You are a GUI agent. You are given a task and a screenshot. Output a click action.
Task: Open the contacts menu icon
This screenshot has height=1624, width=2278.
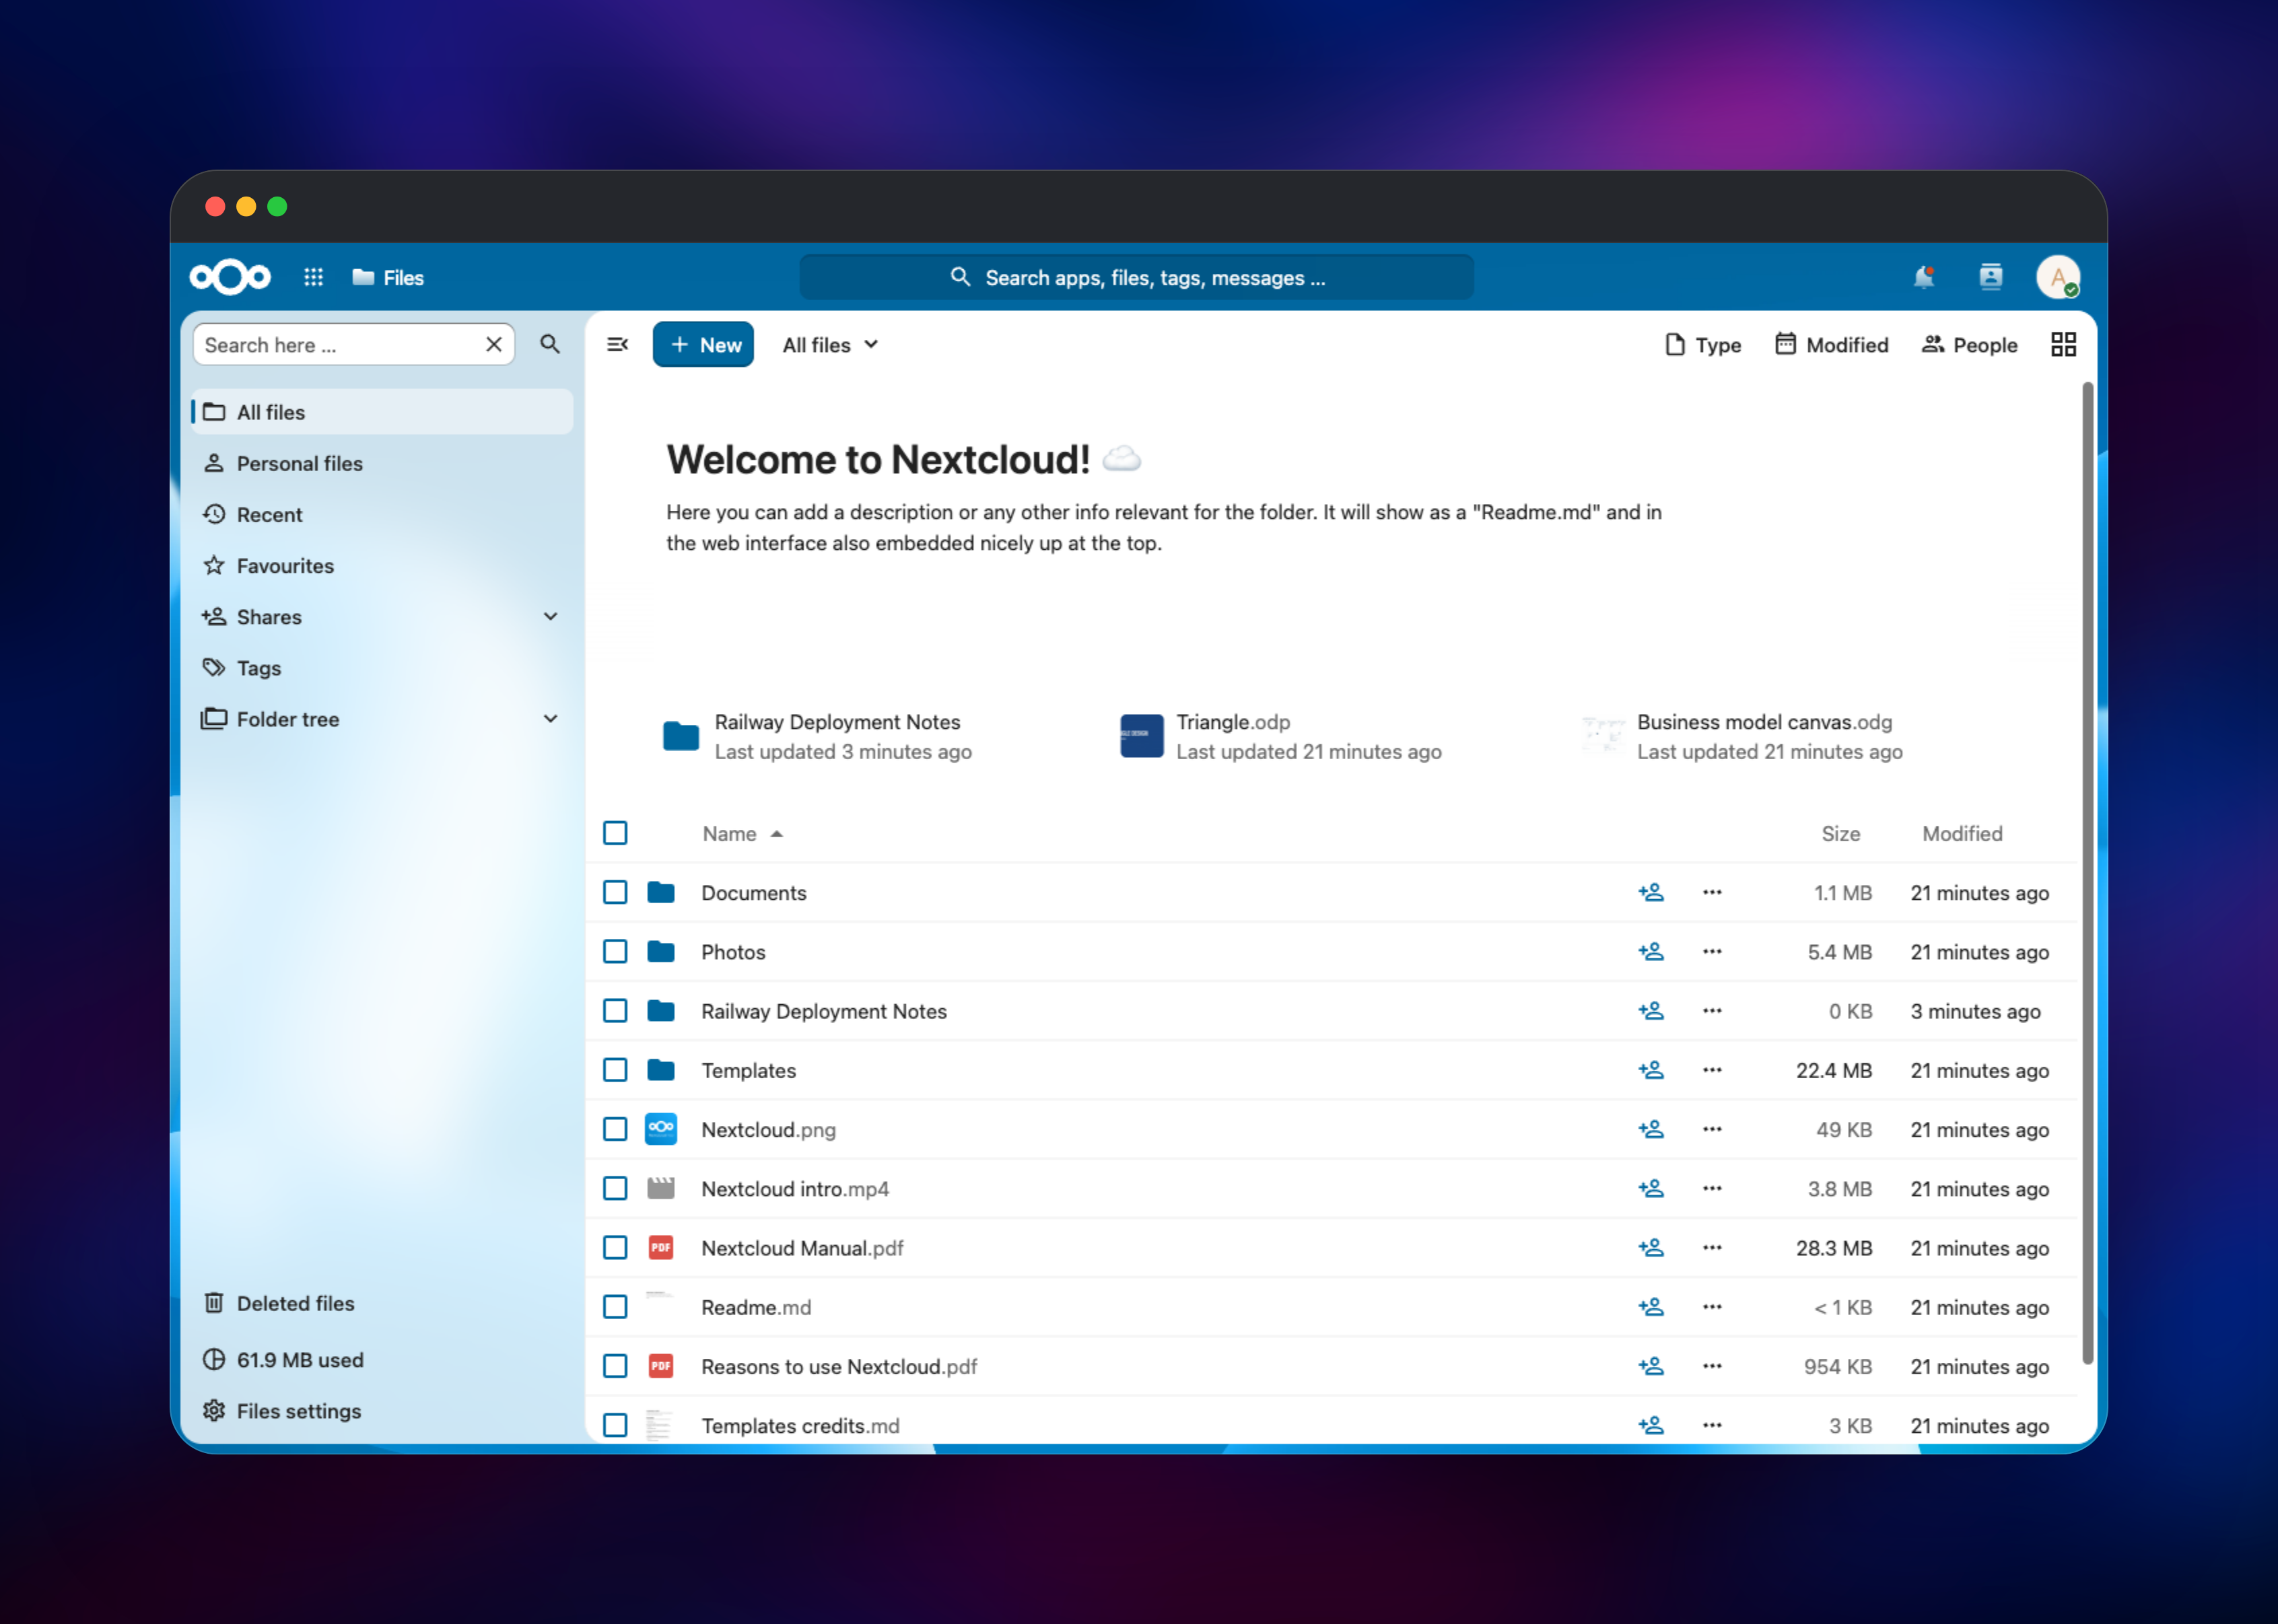tap(1991, 277)
